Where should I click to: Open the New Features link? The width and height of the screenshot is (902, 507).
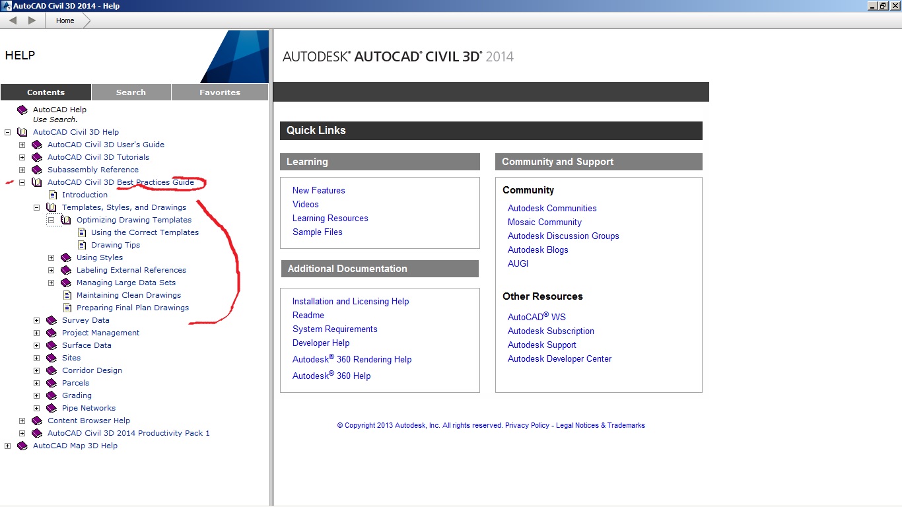319,190
